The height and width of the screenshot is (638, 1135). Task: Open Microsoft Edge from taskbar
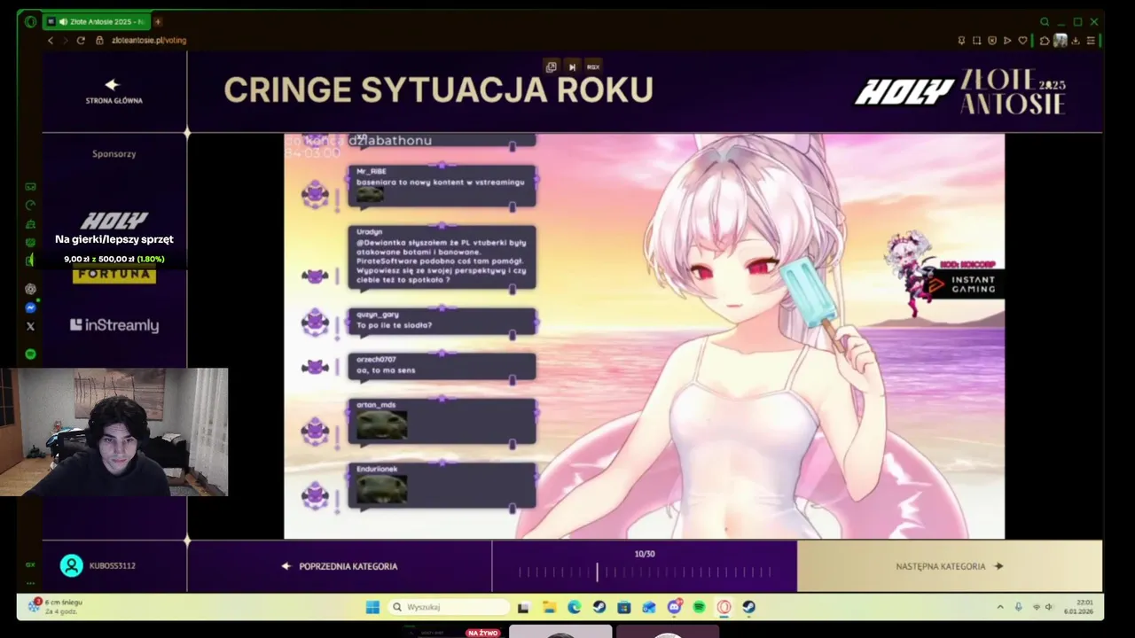(575, 607)
